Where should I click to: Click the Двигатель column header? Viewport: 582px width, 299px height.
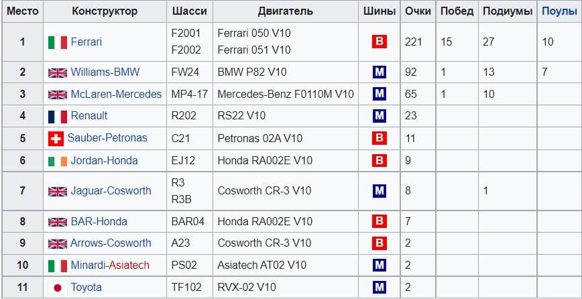(285, 11)
